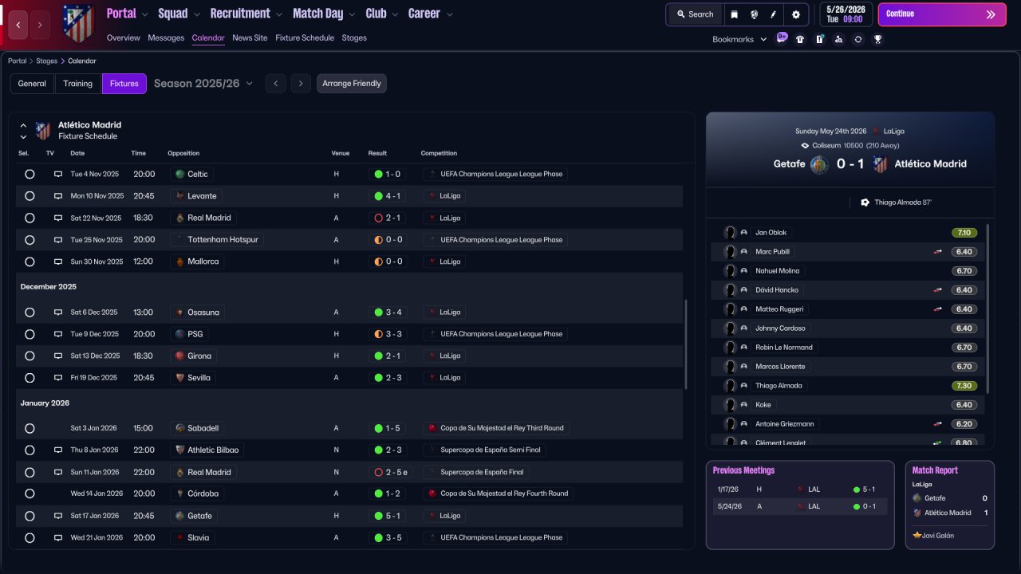Select the Mallorca fixture radio button
Image resolution: width=1021 pixels, height=574 pixels.
30,261
